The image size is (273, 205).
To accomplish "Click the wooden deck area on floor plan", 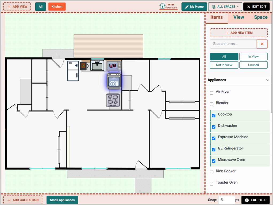I will [109, 46].
